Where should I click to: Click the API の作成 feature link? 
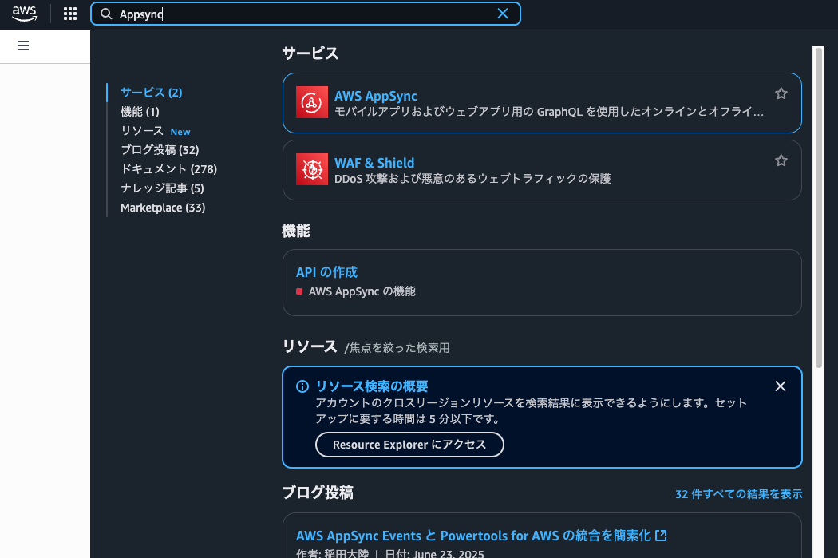click(326, 271)
